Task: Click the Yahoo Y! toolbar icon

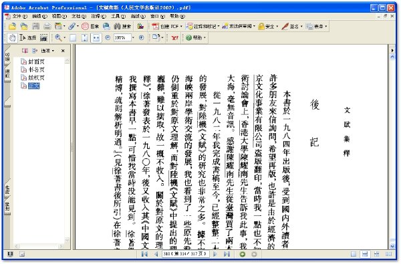Action: pyautogui.click(x=174, y=38)
